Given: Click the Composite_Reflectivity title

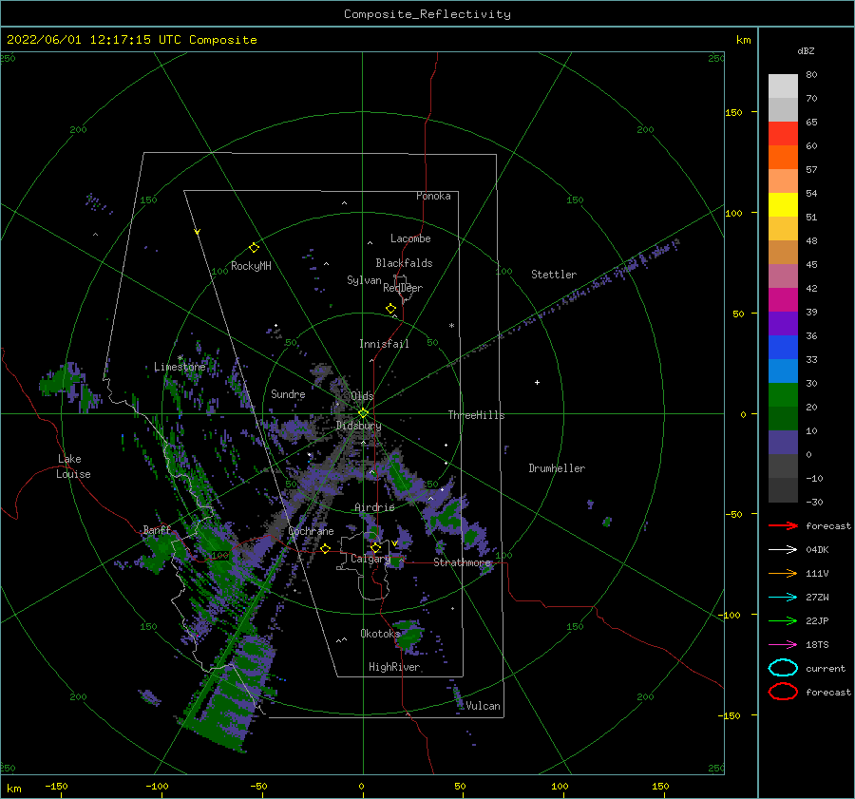Looking at the screenshot, I should [427, 14].
